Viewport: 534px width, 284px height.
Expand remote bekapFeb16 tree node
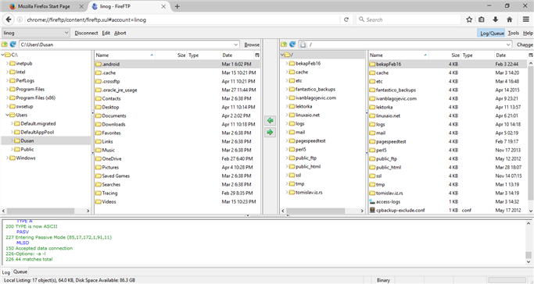click(287, 63)
